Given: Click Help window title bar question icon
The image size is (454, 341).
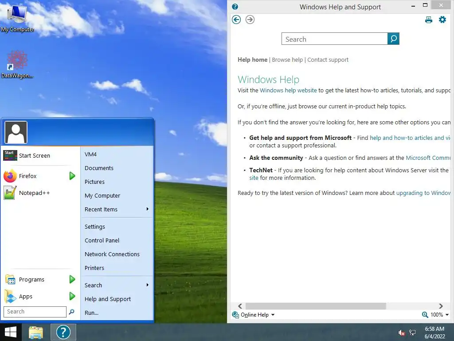Looking at the screenshot, I should click(x=235, y=7).
